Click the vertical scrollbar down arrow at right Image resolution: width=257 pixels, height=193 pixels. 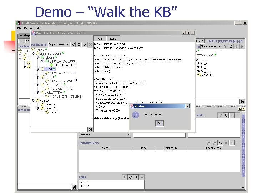(243, 188)
